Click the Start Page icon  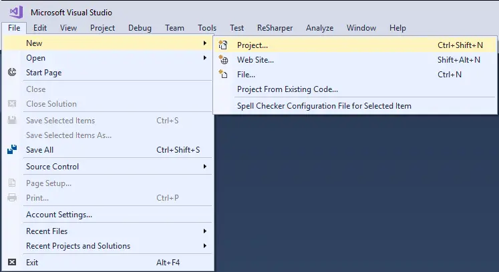point(12,72)
